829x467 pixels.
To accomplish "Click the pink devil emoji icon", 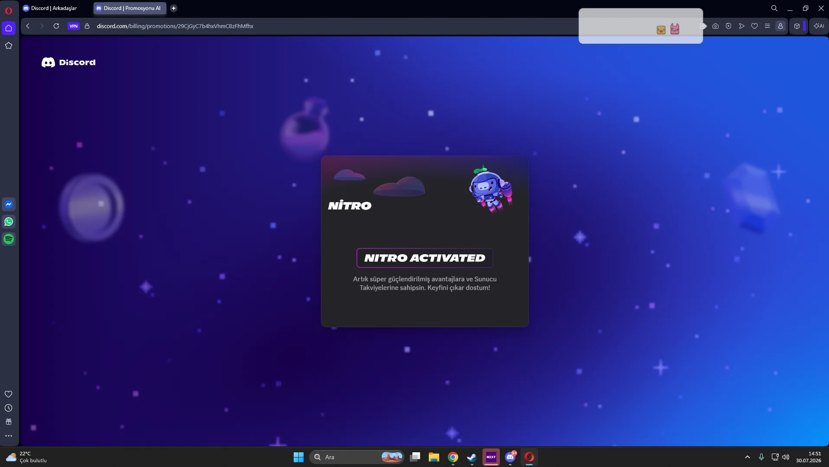I will click(x=675, y=29).
